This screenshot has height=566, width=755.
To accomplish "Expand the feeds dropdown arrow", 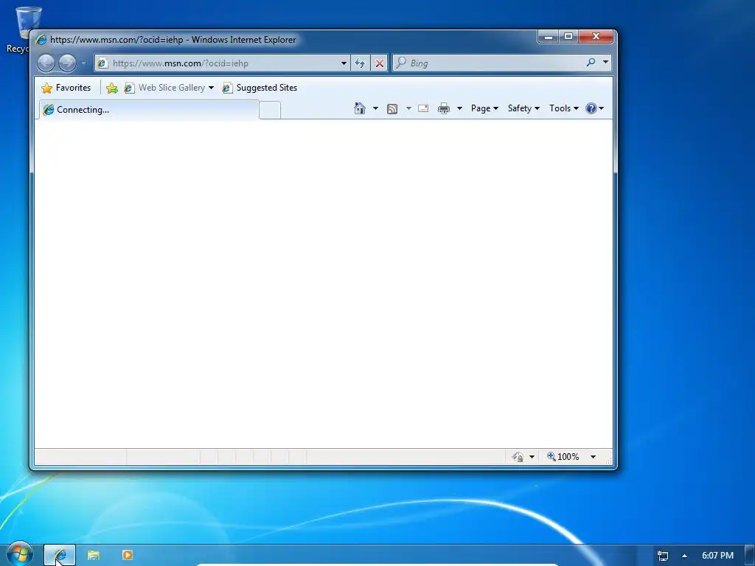I will coord(408,108).
